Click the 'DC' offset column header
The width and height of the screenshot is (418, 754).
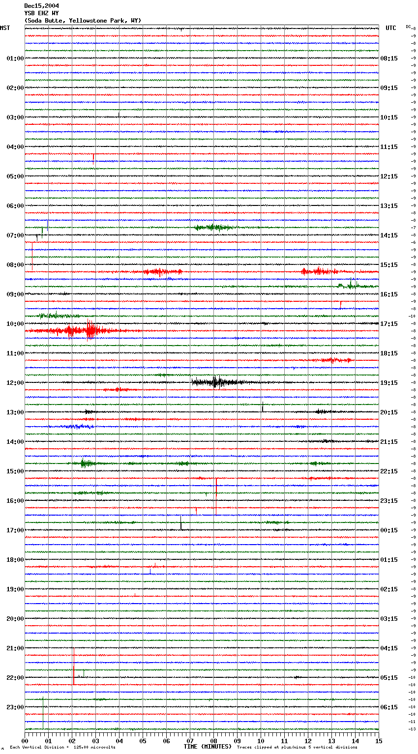[408, 27]
